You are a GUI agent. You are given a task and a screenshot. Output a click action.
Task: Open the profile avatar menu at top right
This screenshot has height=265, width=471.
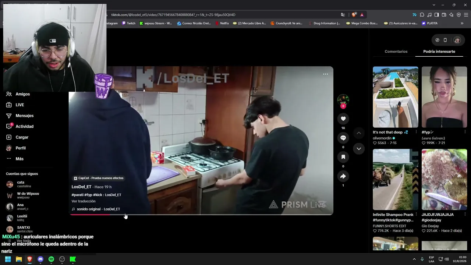tap(457, 40)
